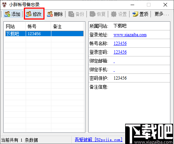Click the 小胖帐号备忘录 app icon in title bar
Viewport: 174px width, 144px height.
point(4,5)
